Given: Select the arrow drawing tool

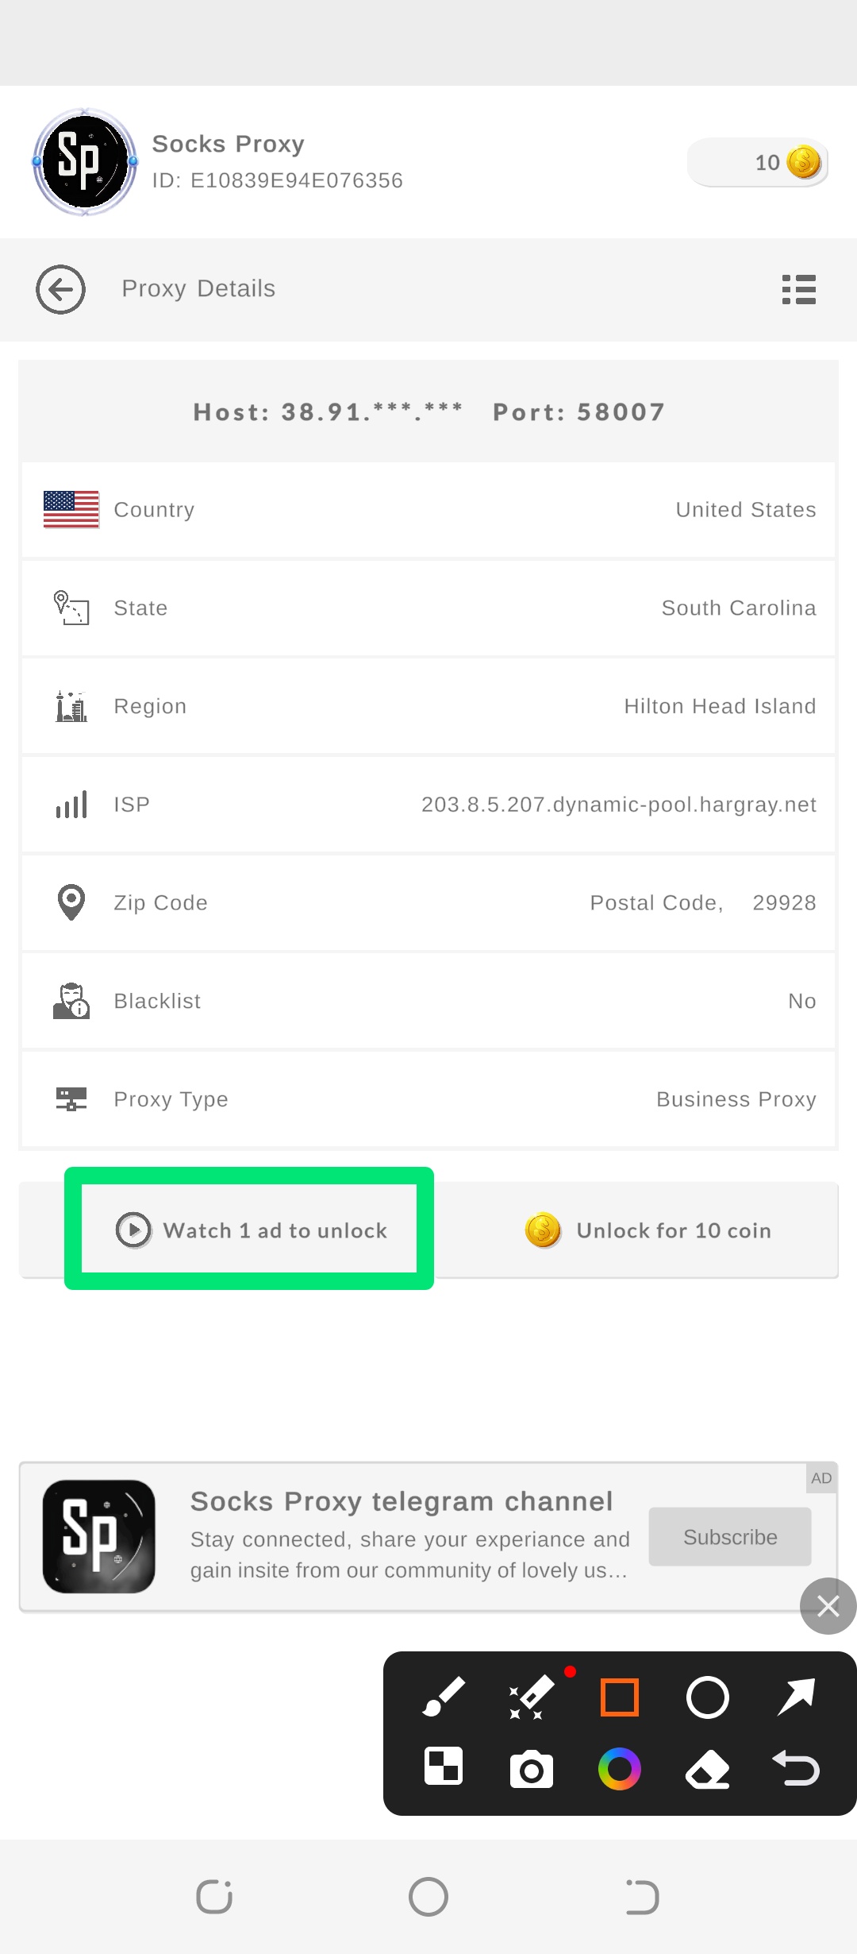Looking at the screenshot, I should coord(796,1697).
